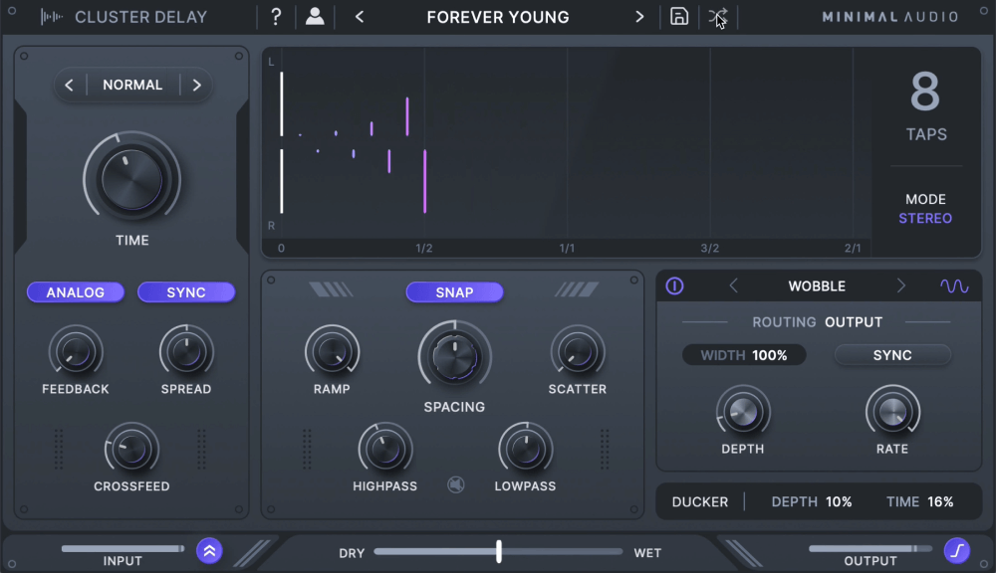The height and width of the screenshot is (573, 996).
Task: Toggle the ANALOG button
Action: click(76, 292)
